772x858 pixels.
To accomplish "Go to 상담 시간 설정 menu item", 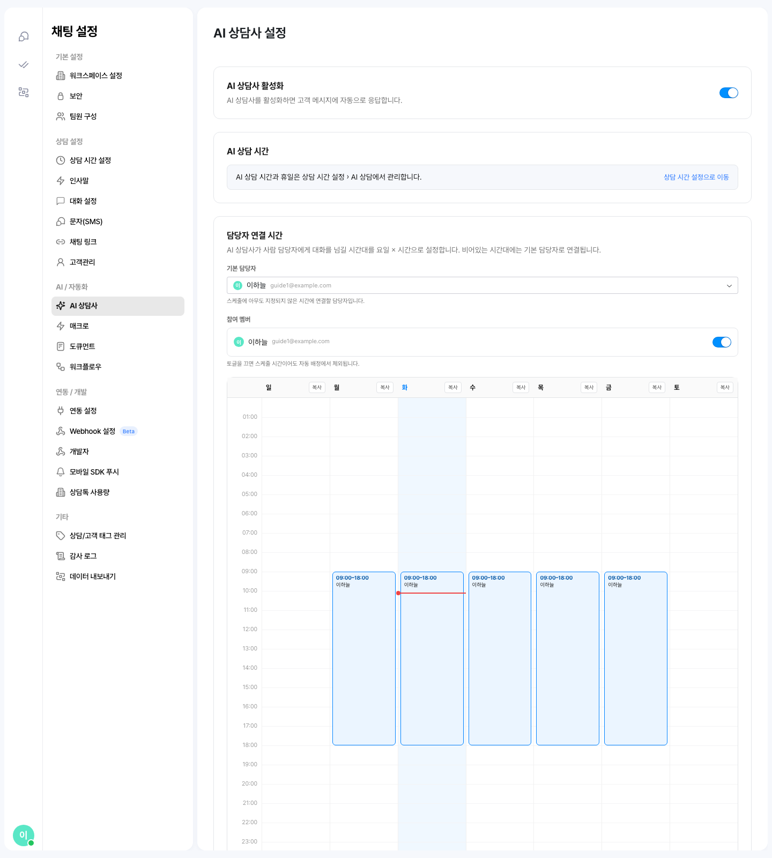I will click(x=118, y=160).
